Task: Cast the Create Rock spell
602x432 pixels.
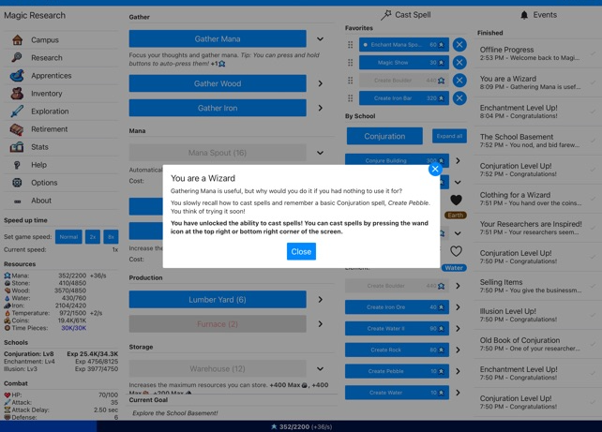Action: click(x=397, y=350)
